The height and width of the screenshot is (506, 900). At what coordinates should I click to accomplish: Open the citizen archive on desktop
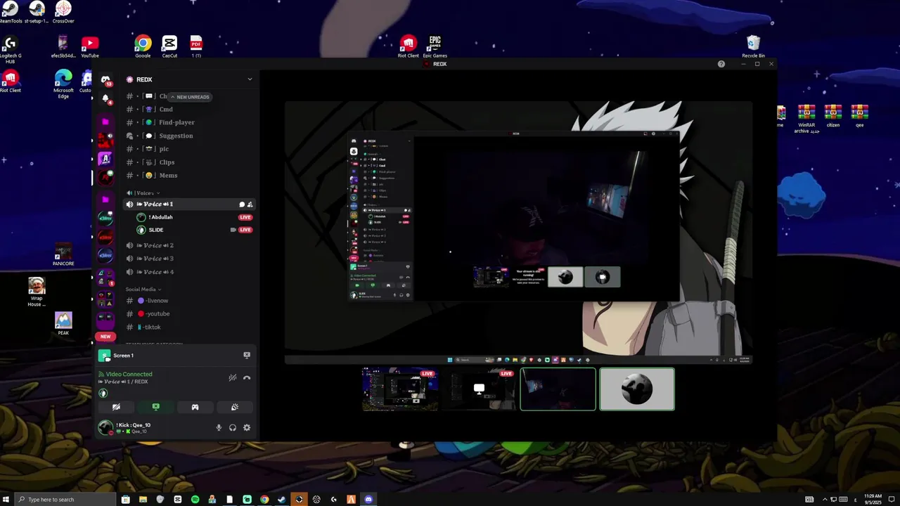(x=832, y=116)
